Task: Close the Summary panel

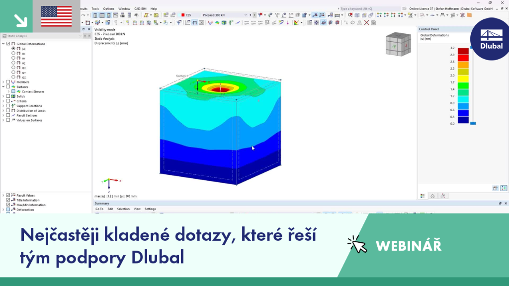Action: (x=506, y=203)
